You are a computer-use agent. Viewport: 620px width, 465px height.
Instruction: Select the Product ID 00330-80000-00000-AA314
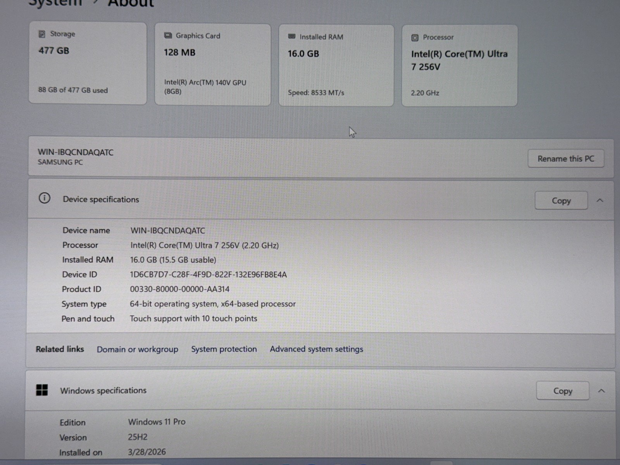[x=180, y=289]
